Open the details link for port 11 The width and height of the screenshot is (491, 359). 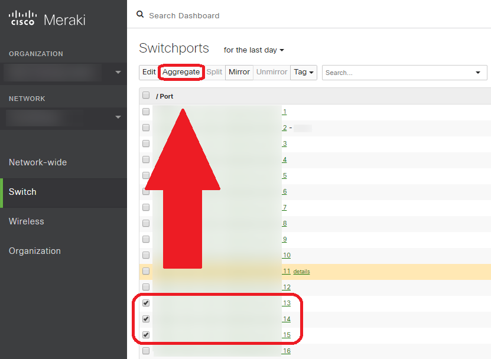coord(301,272)
